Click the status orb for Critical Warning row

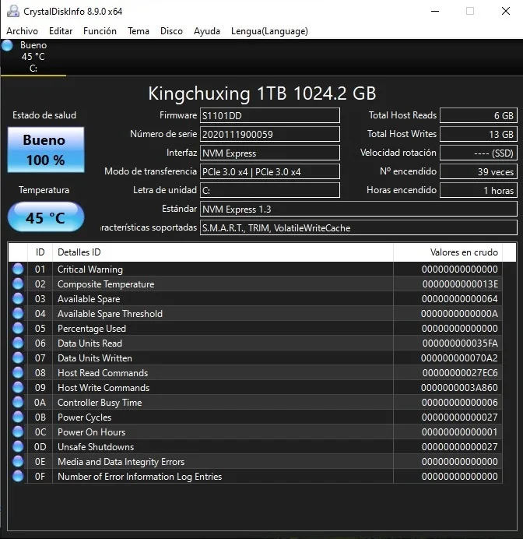18,269
